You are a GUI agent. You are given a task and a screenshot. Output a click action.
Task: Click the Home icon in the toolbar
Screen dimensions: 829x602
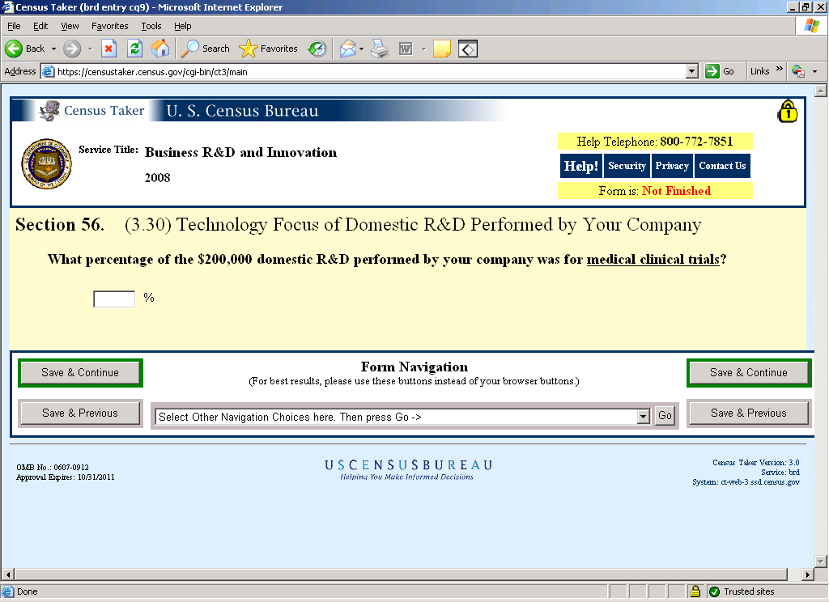[x=160, y=49]
